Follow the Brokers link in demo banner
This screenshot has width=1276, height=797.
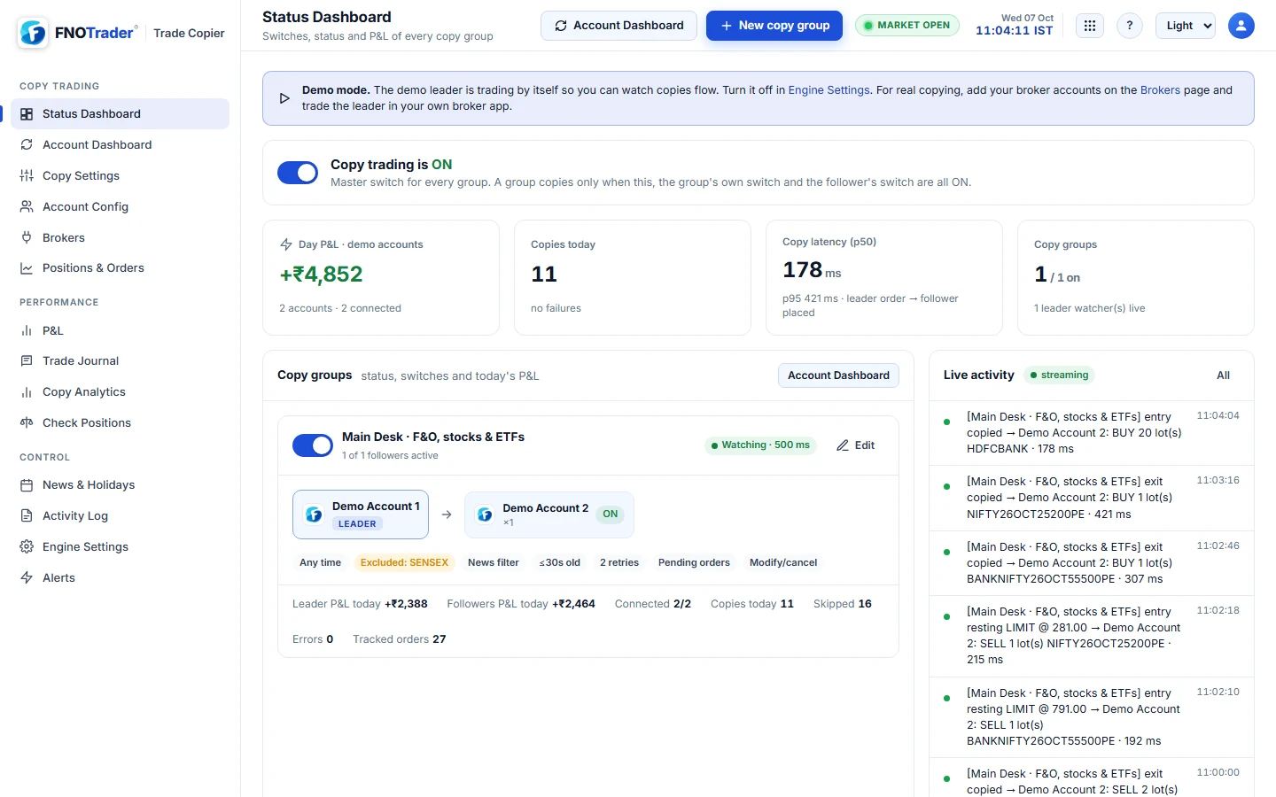pos(1160,90)
